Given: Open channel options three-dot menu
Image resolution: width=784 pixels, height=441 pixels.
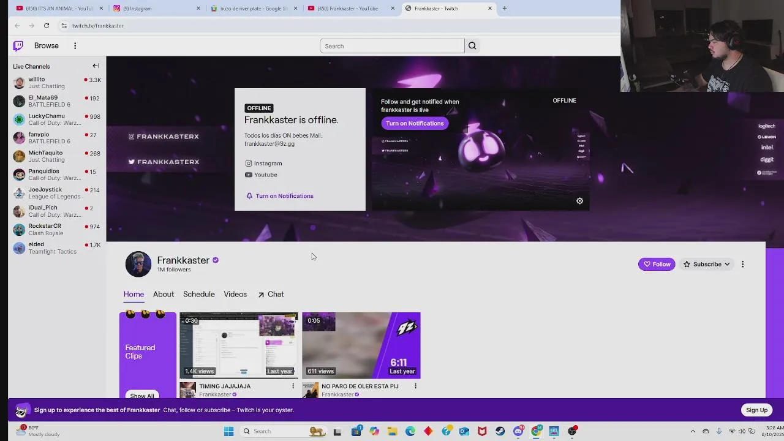Looking at the screenshot, I should point(742,264).
